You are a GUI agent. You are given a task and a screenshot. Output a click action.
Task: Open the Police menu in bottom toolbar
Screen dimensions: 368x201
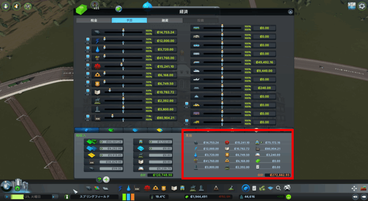pyautogui.click(x=164, y=188)
